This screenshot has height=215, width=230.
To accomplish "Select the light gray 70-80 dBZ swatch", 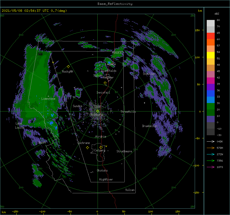I will (x=211, y=23).
